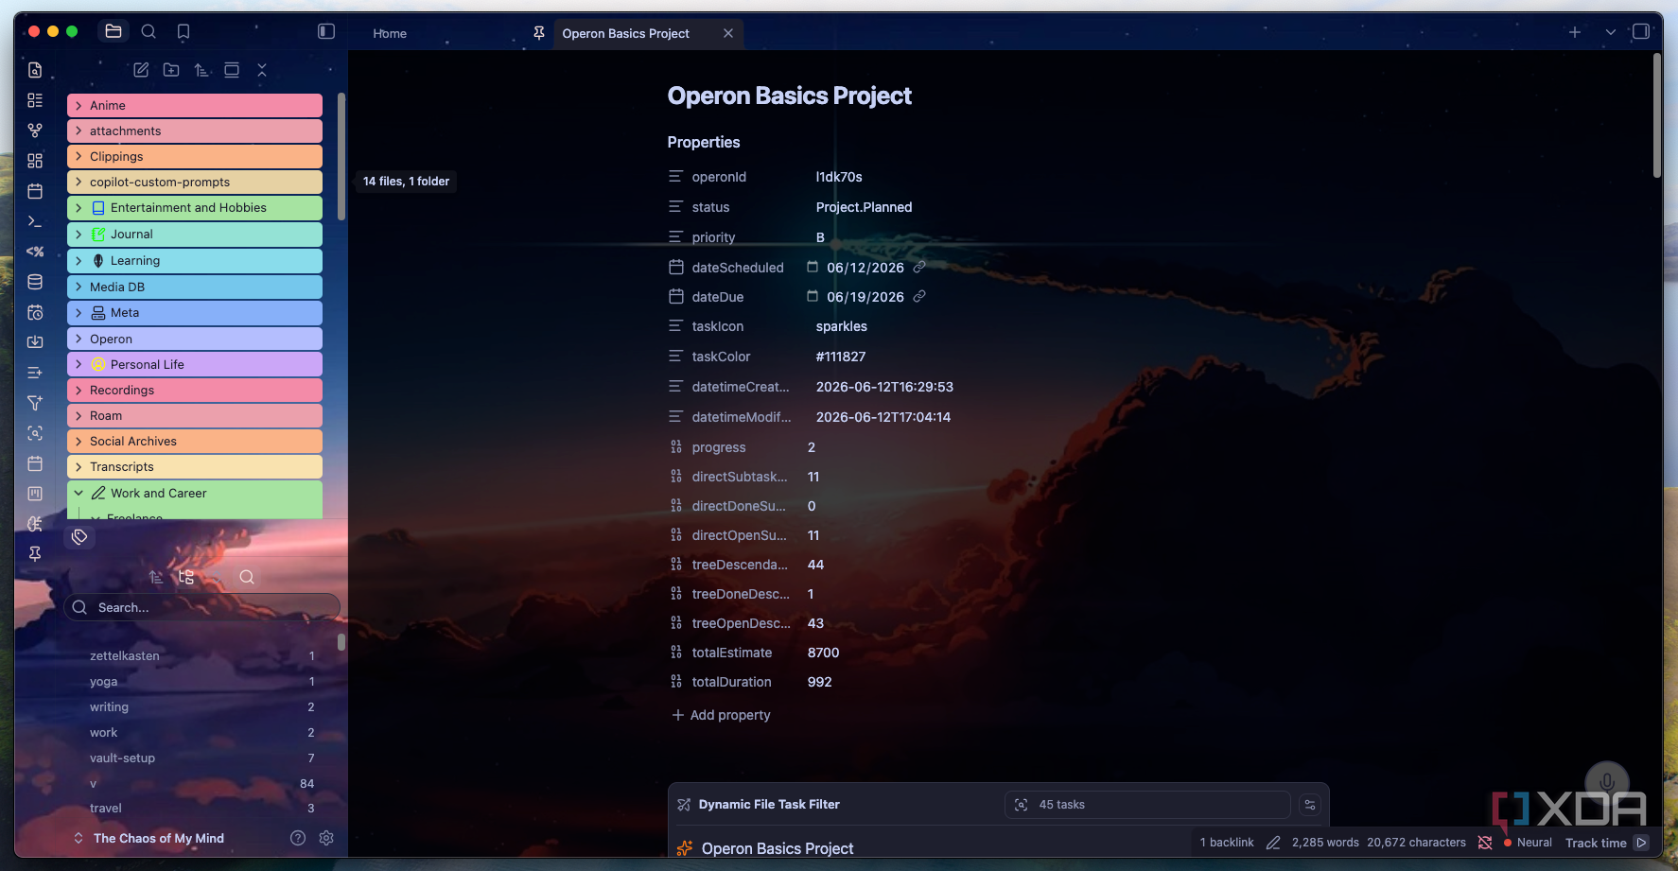Toggle the right sidebar panel button
The height and width of the screenshot is (871, 1678).
pyautogui.click(x=1641, y=32)
